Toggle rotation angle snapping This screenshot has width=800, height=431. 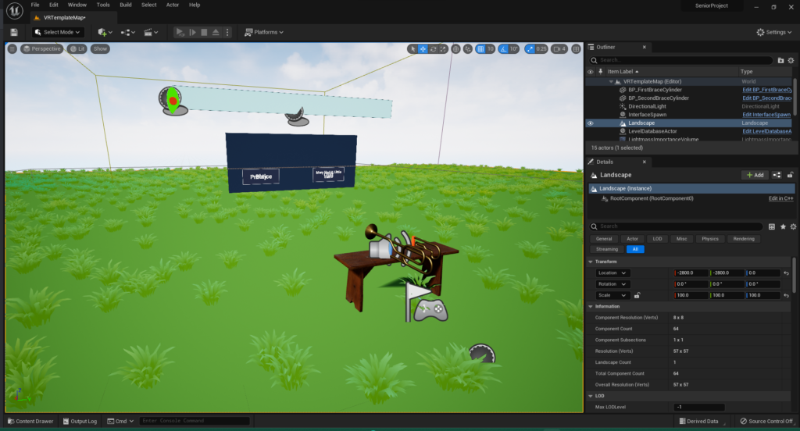[503, 48]
